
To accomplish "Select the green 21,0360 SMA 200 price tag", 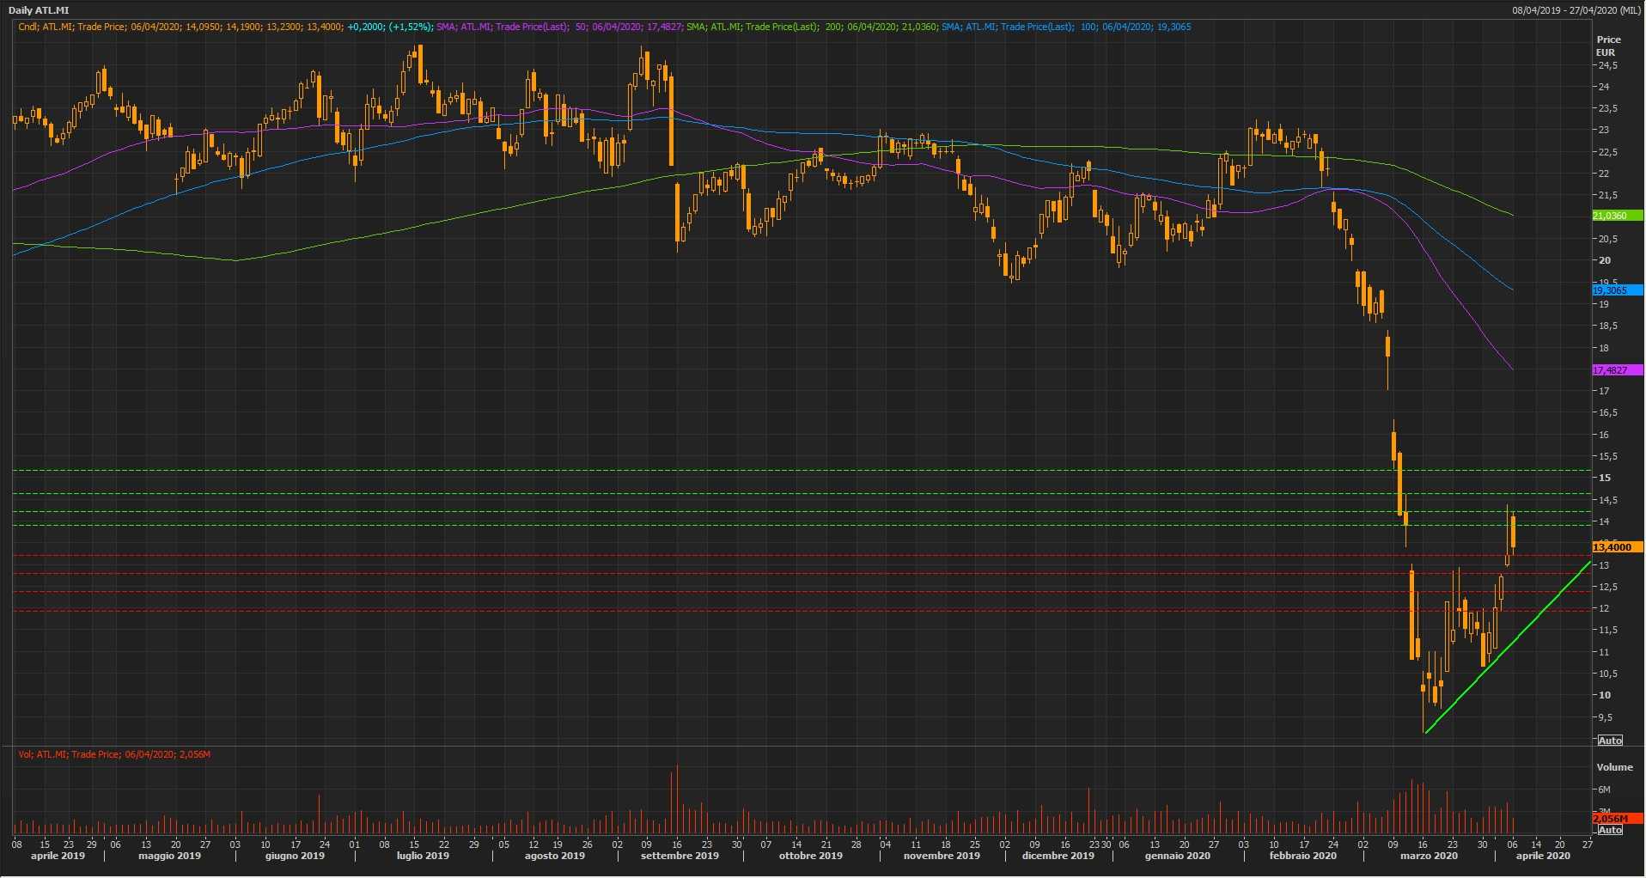I will (x=1616, y=216).
